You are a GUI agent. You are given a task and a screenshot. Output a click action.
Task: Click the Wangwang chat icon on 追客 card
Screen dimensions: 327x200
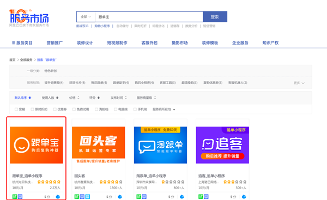[244, 197]
